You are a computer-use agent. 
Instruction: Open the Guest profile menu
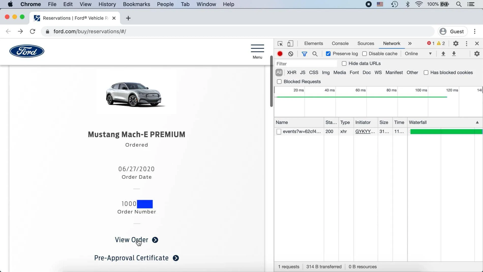[452, 32]
